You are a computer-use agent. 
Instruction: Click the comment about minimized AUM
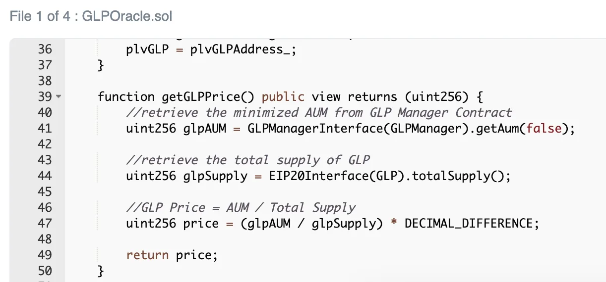319,113
